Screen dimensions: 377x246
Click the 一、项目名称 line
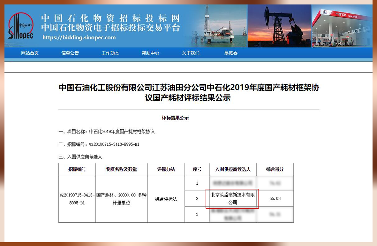tap(107, 132)
